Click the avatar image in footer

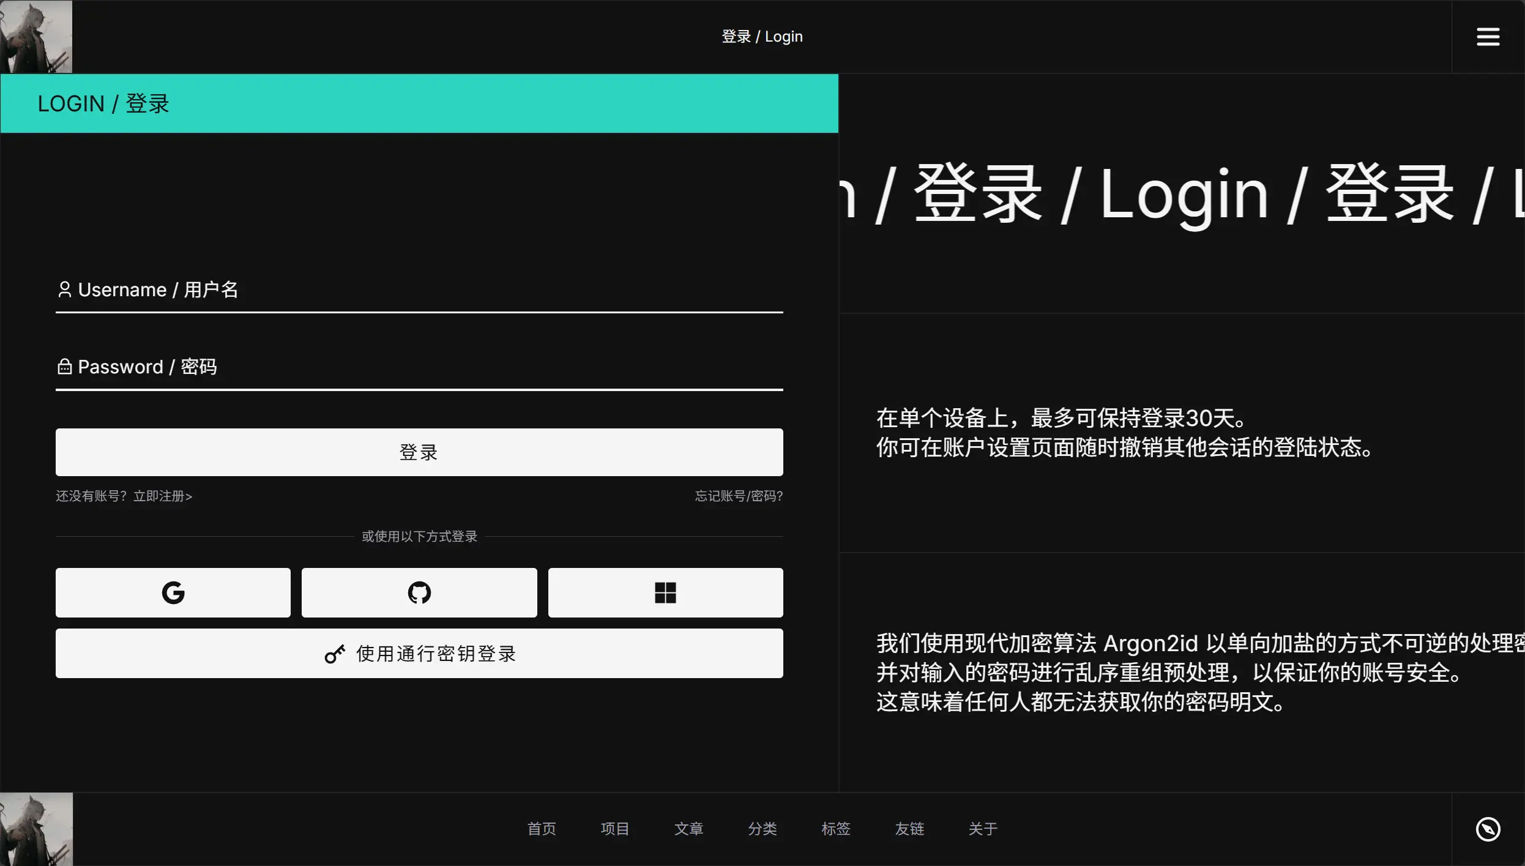click(x=36, y=829)
